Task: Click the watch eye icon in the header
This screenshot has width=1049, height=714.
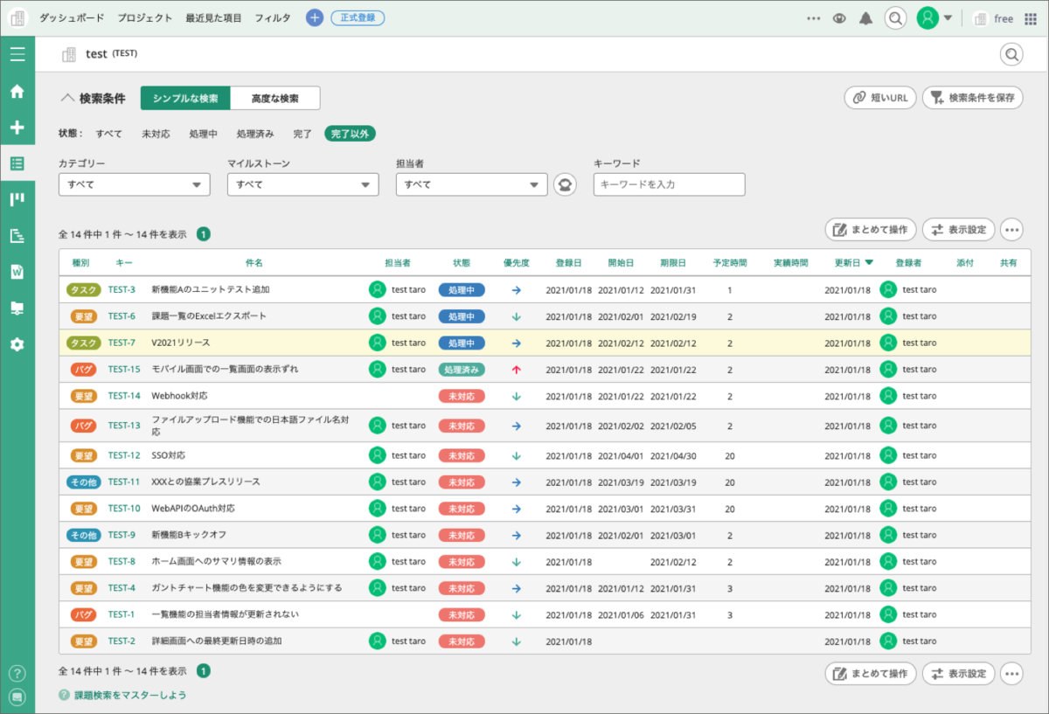Action: pyautogui.click(x=839, y=18)
